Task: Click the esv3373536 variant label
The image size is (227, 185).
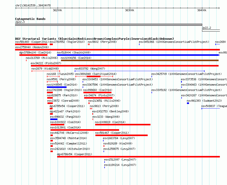Action: (x=204, y=80)
